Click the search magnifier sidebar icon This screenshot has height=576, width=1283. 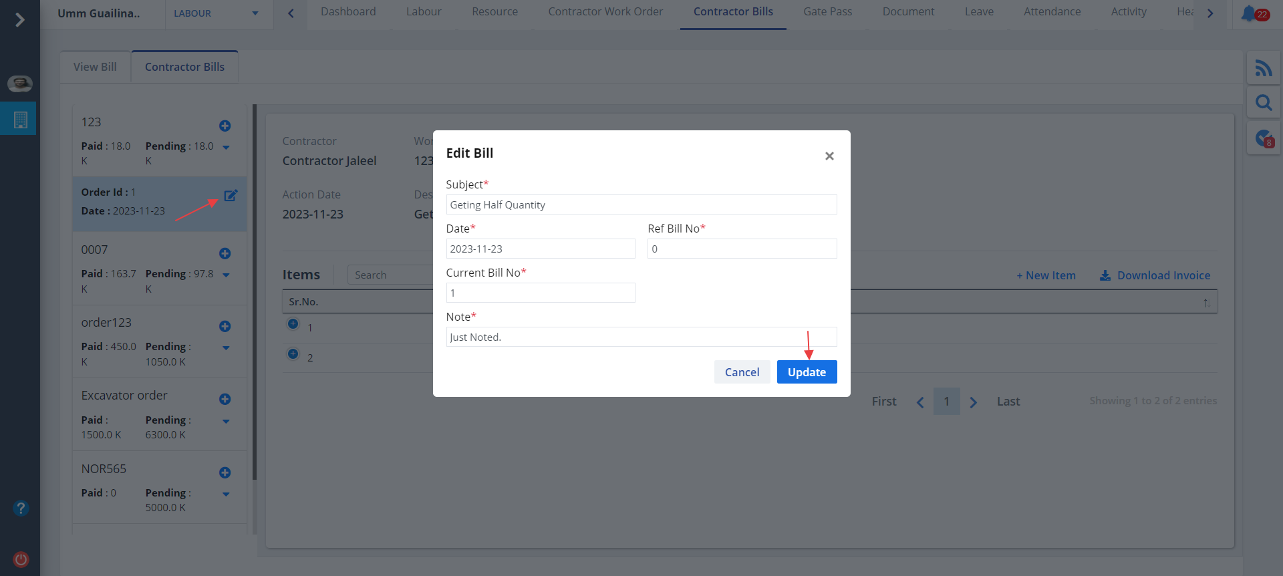(x=1263, y=103)
